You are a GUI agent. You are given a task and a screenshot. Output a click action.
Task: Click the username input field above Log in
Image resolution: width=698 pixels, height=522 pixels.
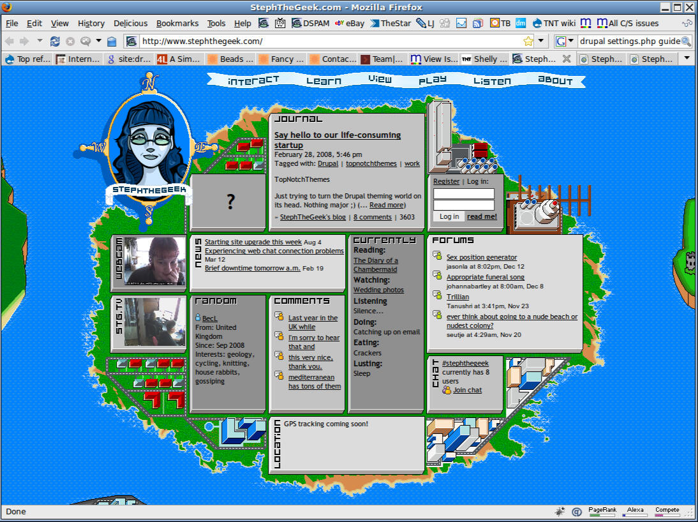point(464,194)
